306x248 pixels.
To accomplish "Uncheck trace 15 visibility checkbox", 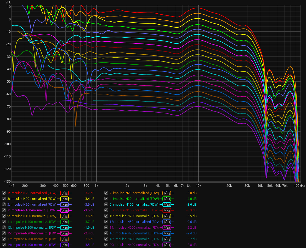I will click(x=4, y=233).
